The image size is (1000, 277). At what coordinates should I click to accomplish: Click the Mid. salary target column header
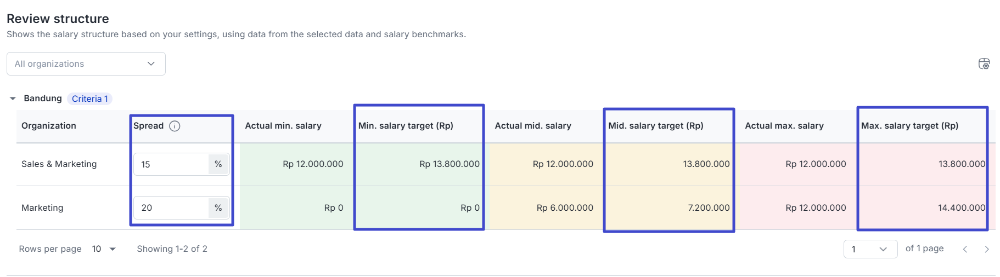point(655,126)
